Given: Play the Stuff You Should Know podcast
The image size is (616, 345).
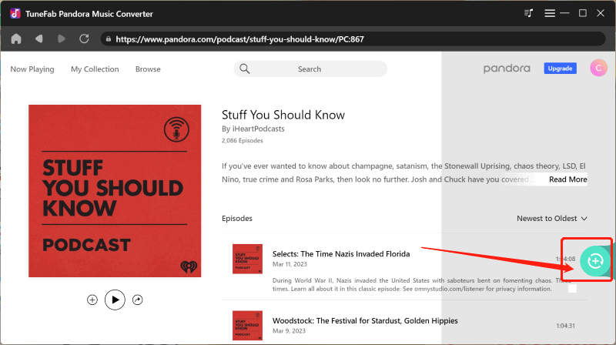Looking at the screenshot, I should tap(115, 300).
